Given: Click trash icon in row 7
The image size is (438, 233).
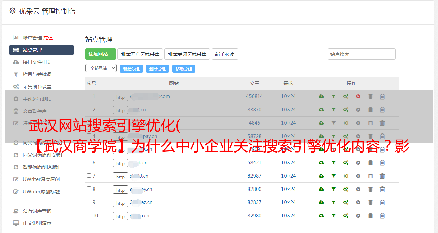Looking at the screenshot, I should tap(382, 176).
